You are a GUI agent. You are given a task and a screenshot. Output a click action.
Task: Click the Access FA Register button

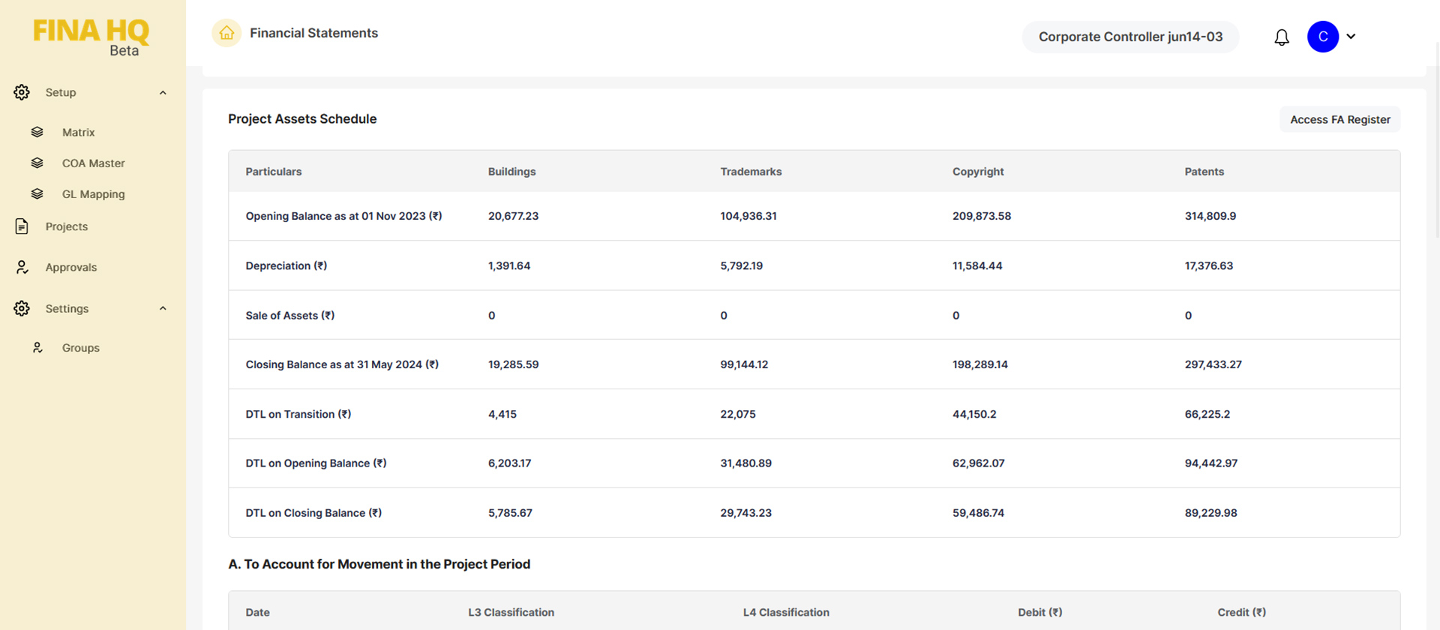coord(1339,119)
